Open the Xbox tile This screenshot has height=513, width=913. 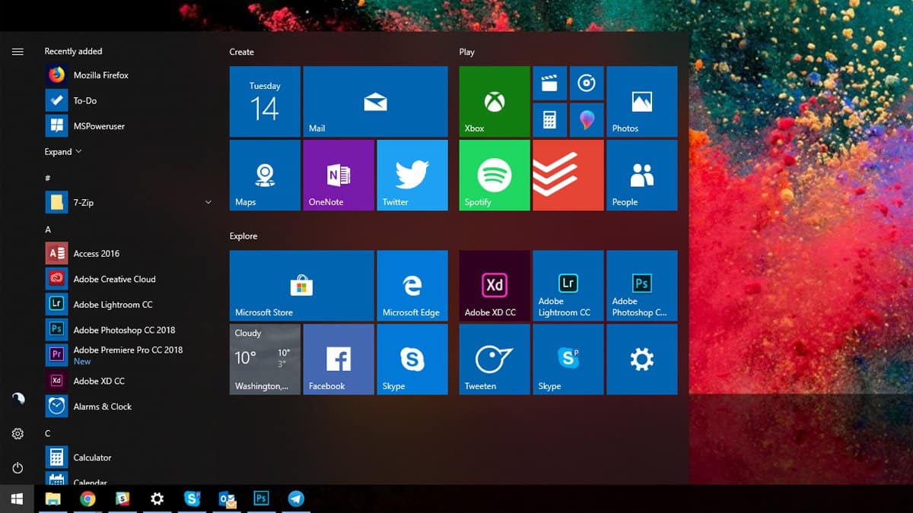[494, 101]
